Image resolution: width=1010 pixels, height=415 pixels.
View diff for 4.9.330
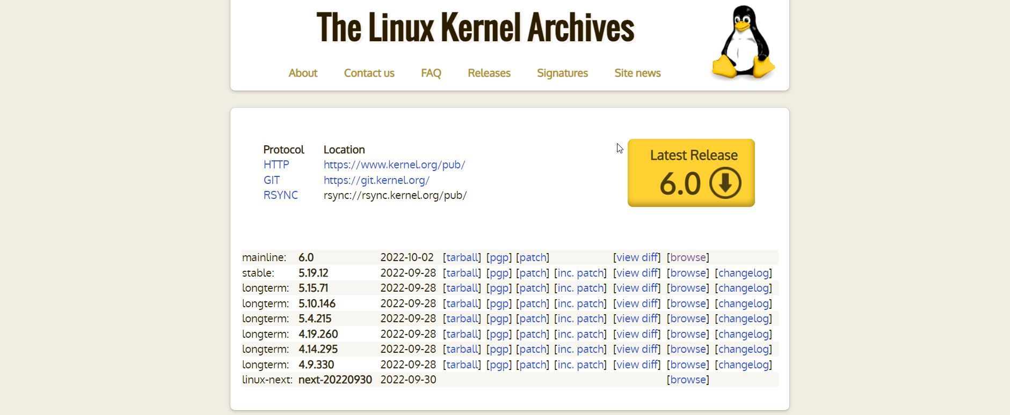637,365
